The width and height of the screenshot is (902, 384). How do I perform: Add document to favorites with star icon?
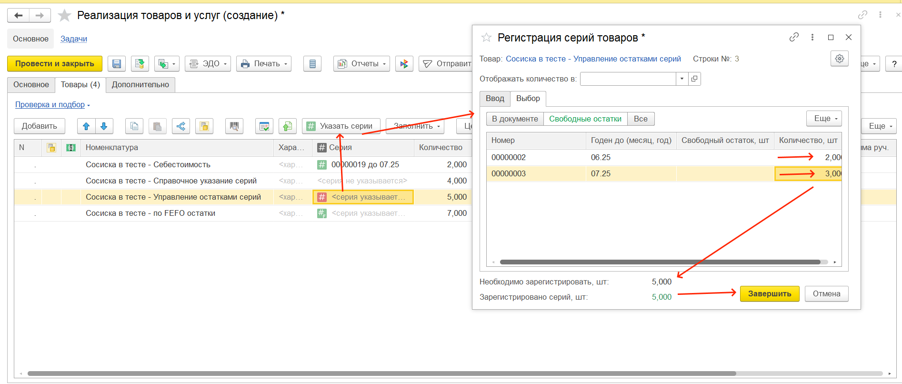64,16
